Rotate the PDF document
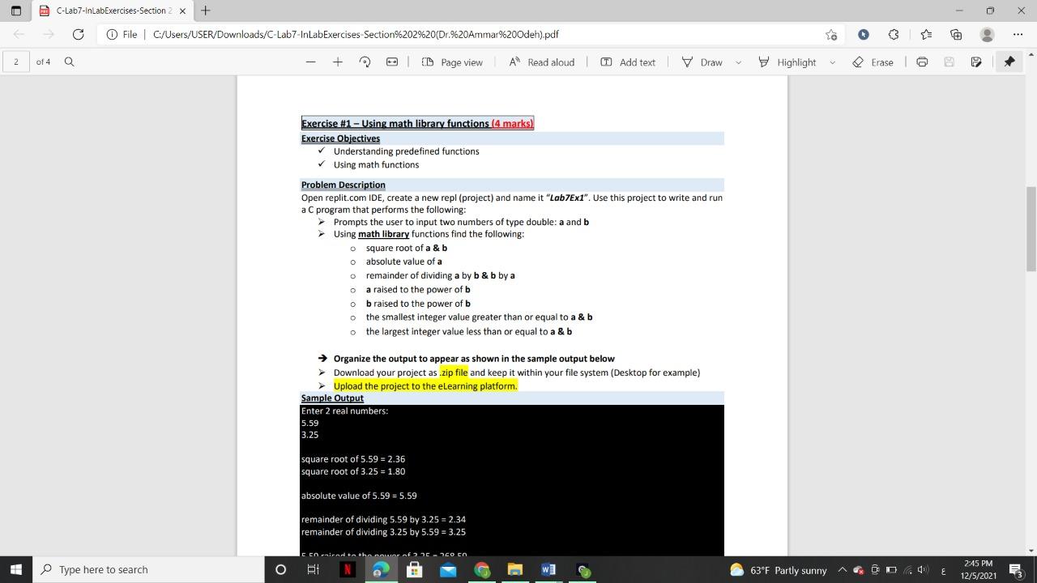1037x583 pixels. pyautogui.click(x=364, y=62)
